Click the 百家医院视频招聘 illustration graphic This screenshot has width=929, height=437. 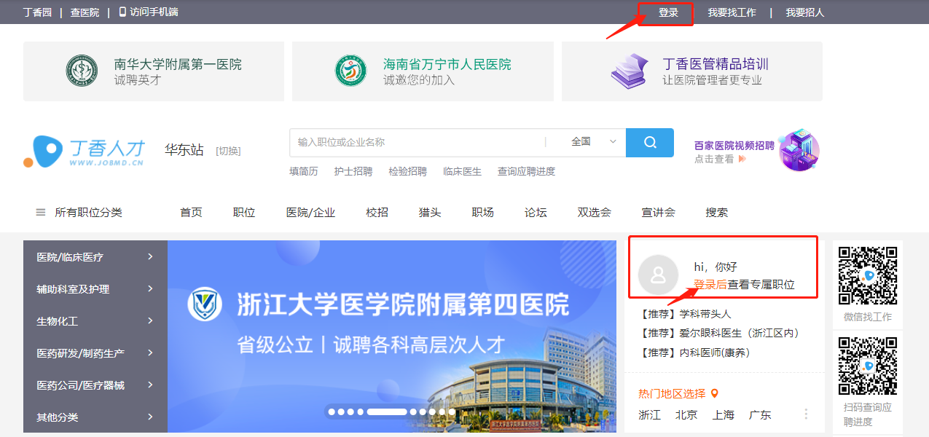[799, 150]
